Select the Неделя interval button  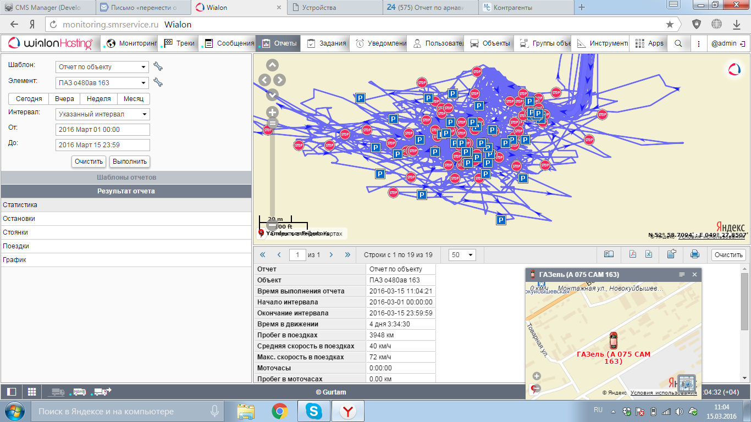pos(98,99)
